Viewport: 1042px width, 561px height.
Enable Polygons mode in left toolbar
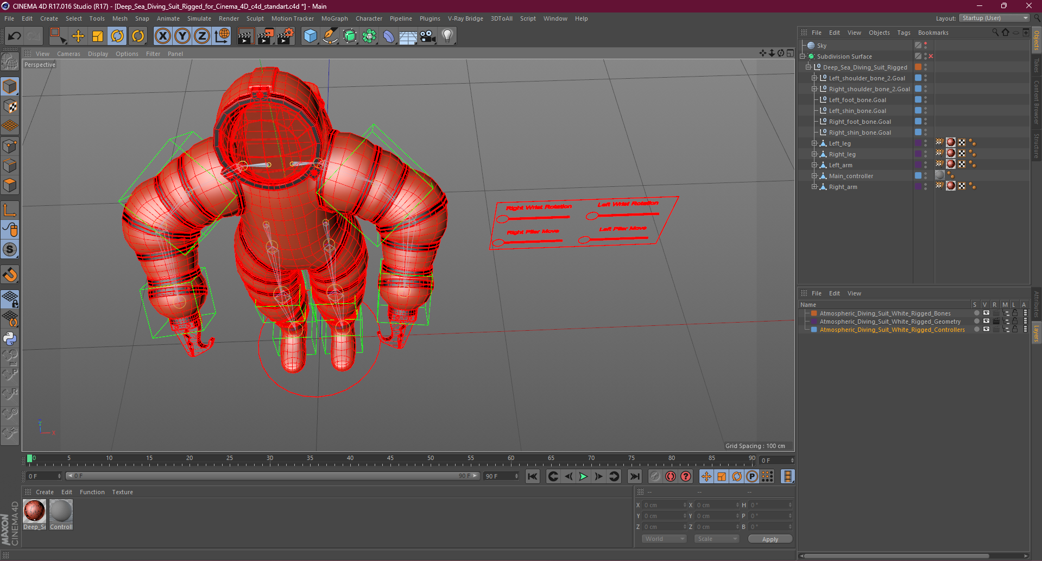(10, 185)
